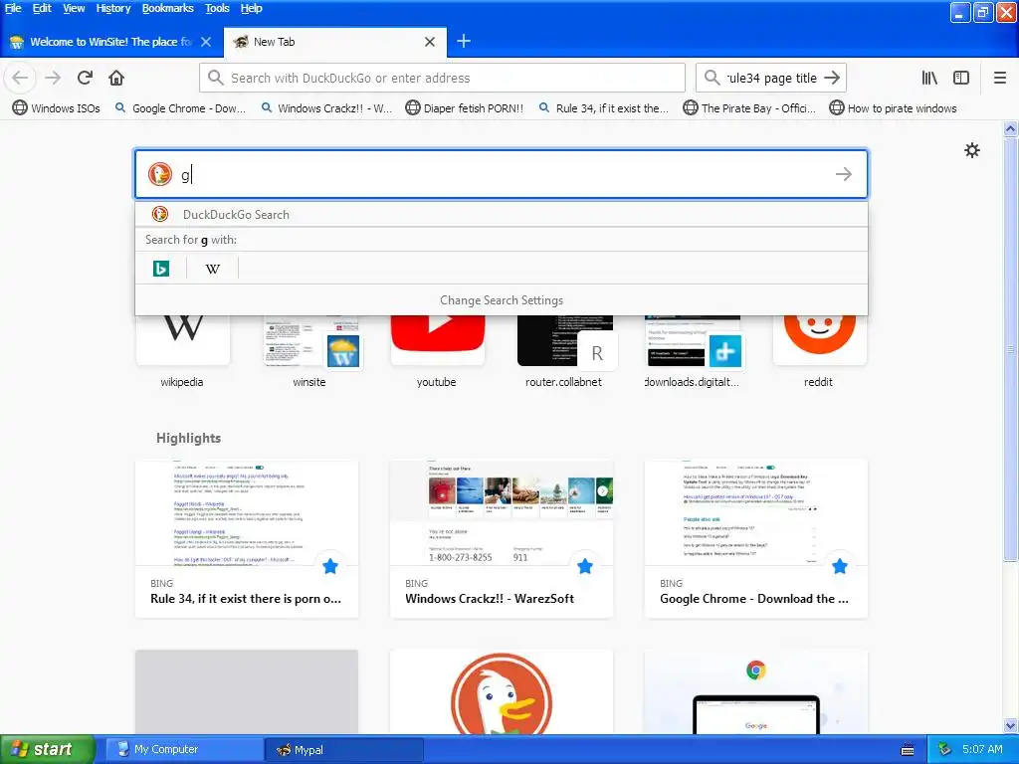Search with Wikipedia engine icon
Viewport: 1019px width, 764px height.
[x=213, y=268]
